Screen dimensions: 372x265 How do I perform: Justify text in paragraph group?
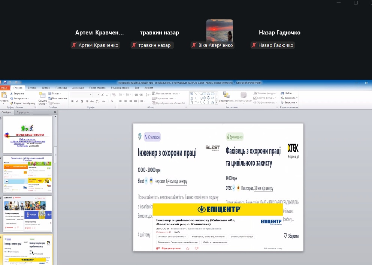(135, 101)
